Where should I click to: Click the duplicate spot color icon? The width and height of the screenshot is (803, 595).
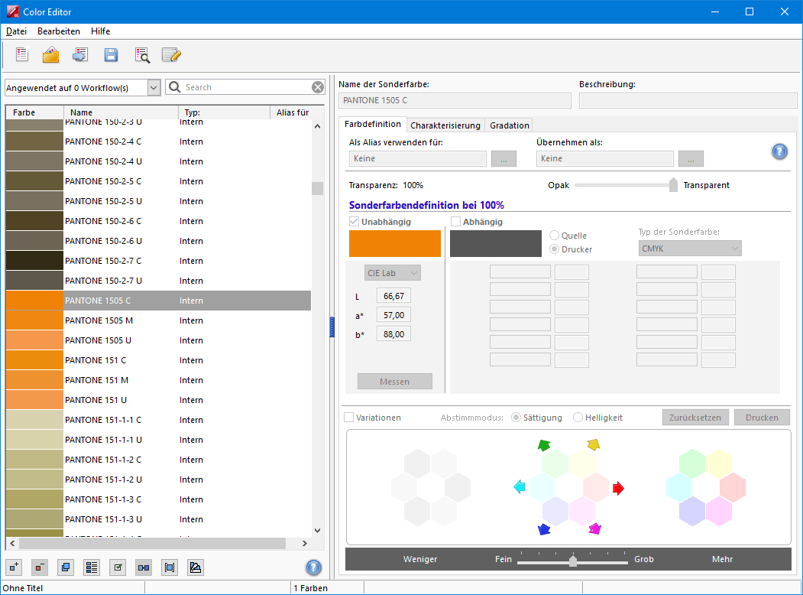point(66,567)
